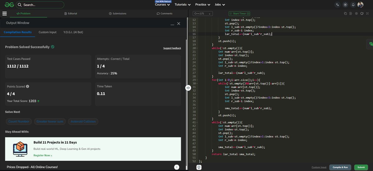Open the Greater tower sum problem
Image resolution: width=373 pixels, height=171 pixels.
point(50,122)
